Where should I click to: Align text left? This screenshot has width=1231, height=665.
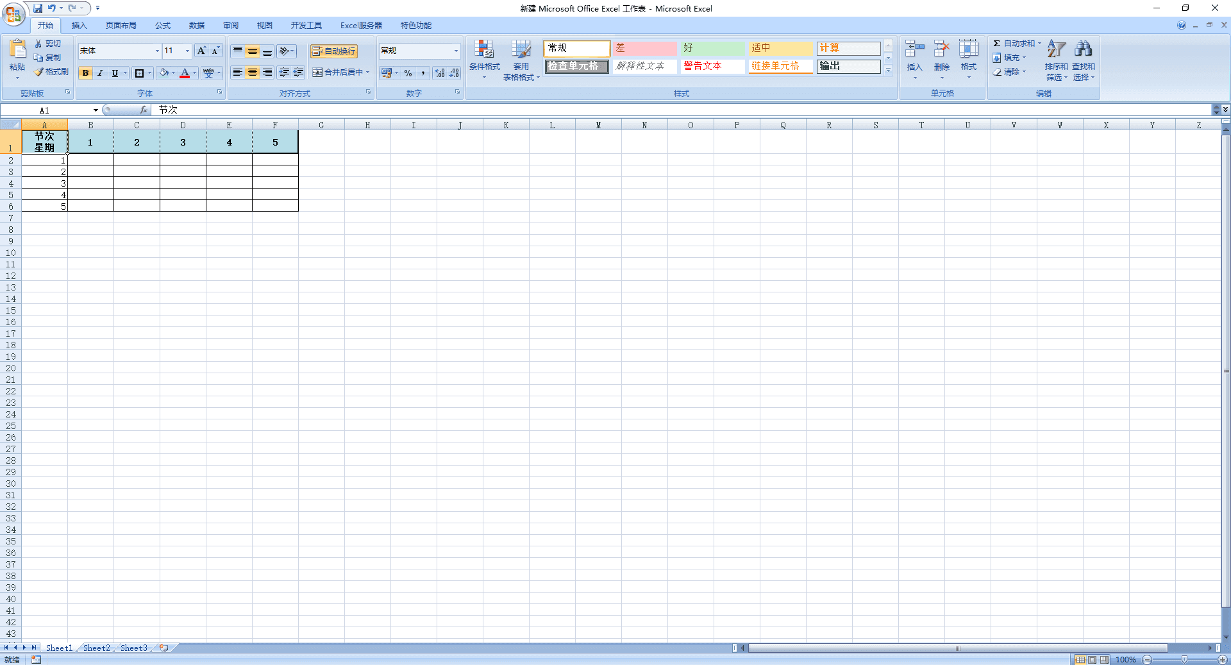click(x=238, y=72)
